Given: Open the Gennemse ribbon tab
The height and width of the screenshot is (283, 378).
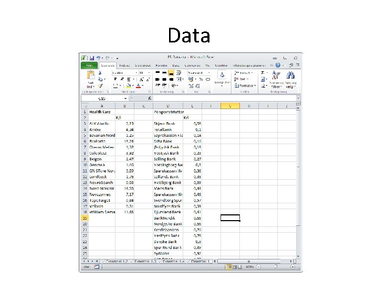Looking at the screenshot, I should click(x=192, y=66).
